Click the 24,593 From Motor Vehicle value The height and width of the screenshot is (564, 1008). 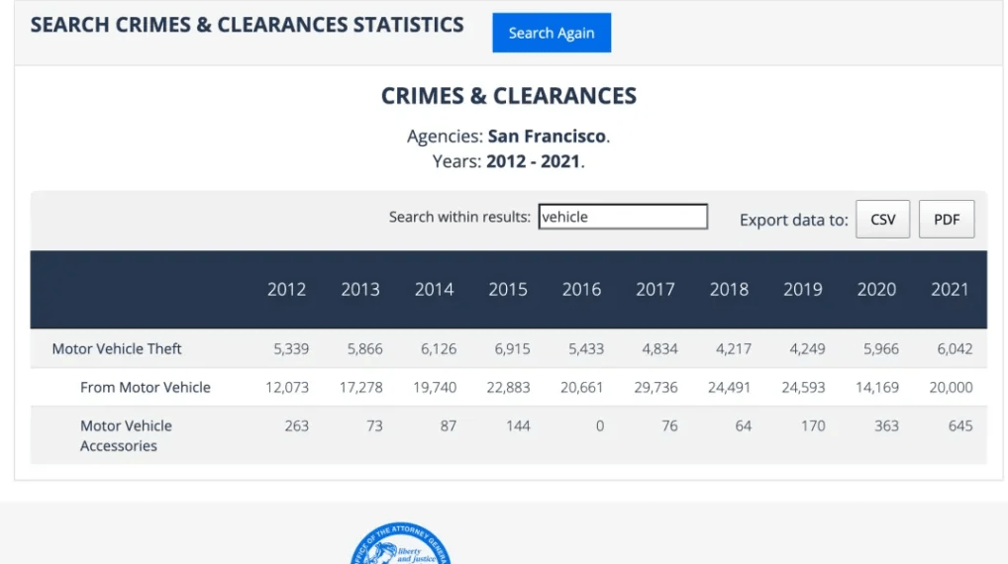pyautogui.click(x=803, y=387)
